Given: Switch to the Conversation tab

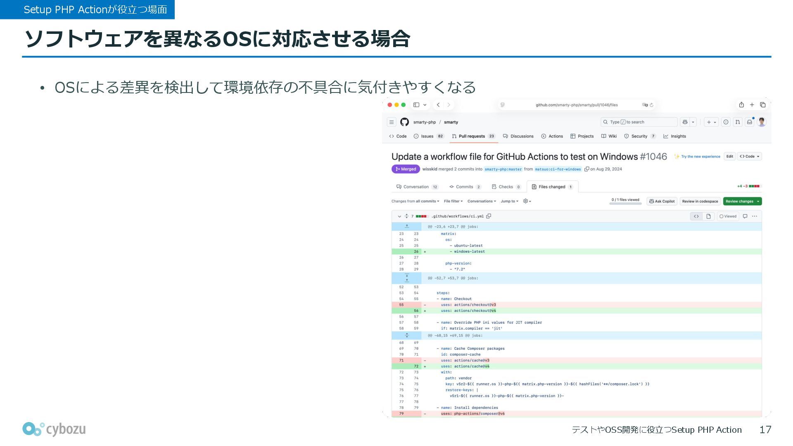Looking at the screenshot, I should (415, 187).
